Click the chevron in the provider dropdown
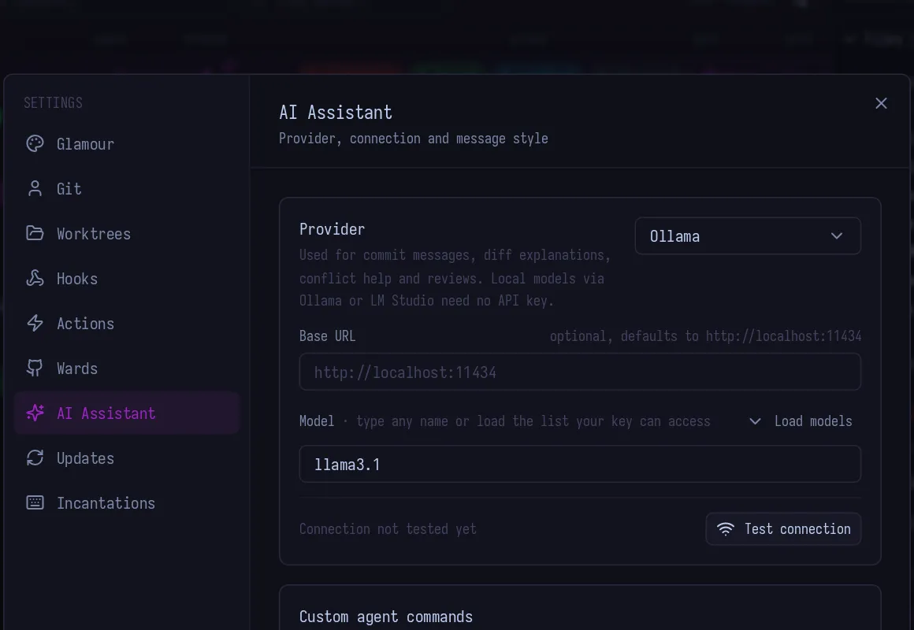Screen dimensions: 914x630 (x=837, y=236)
